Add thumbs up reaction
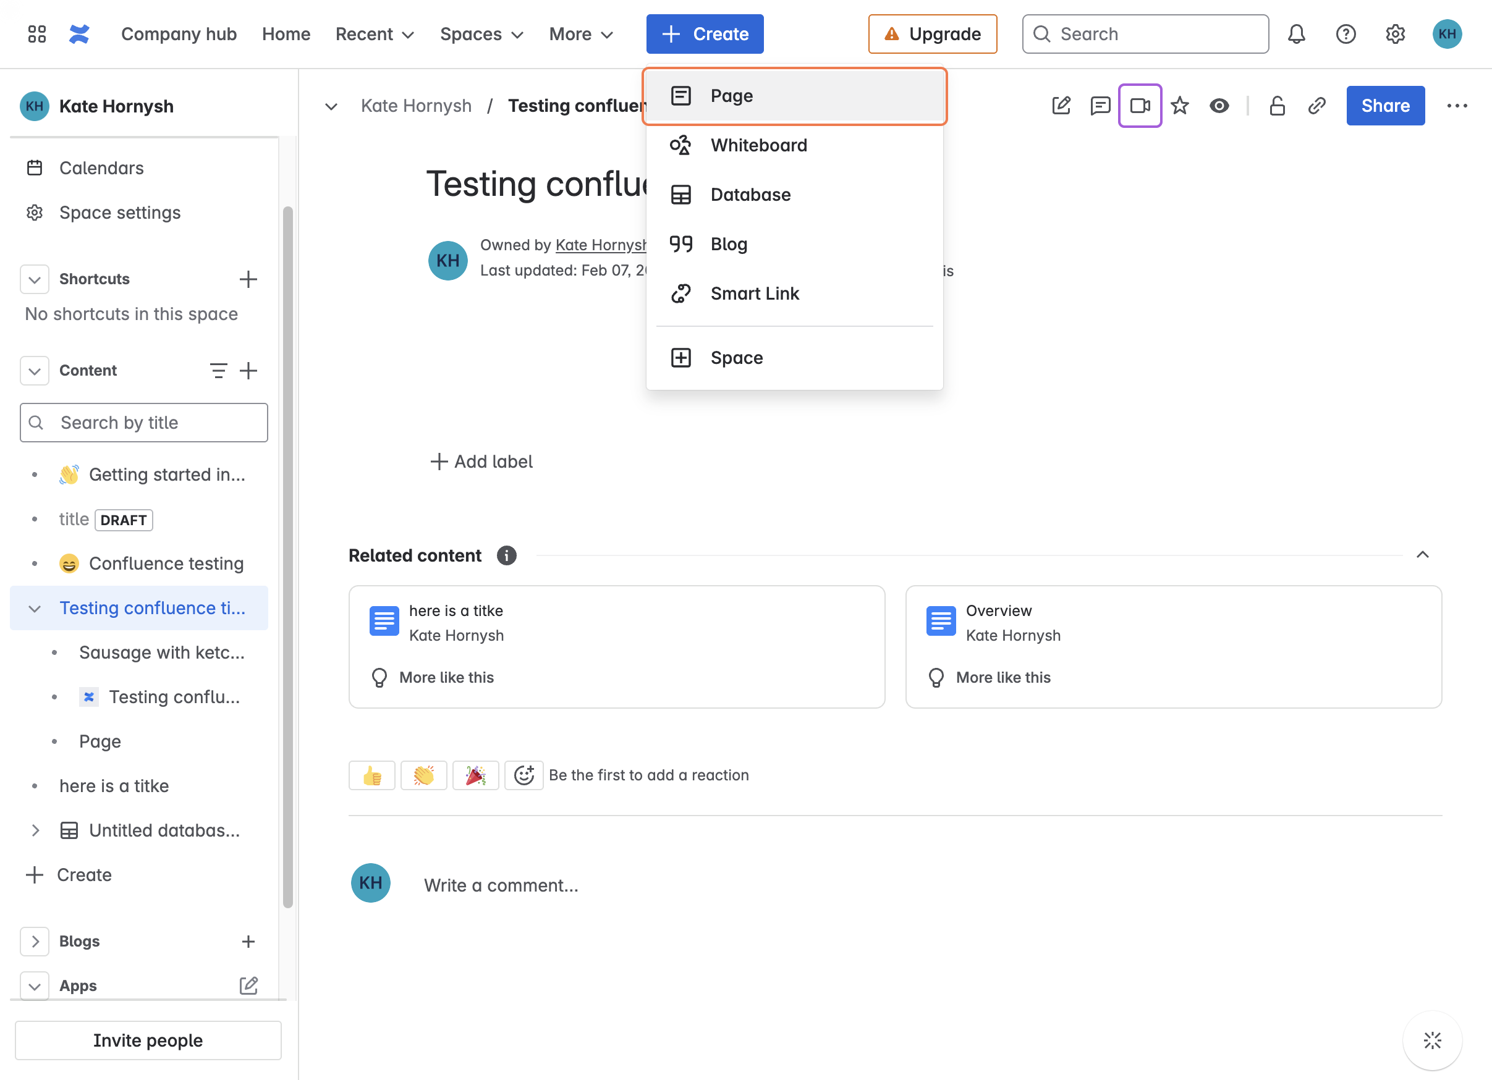The width and height of the screenshot is (1492, 1080). coord(371,775)
